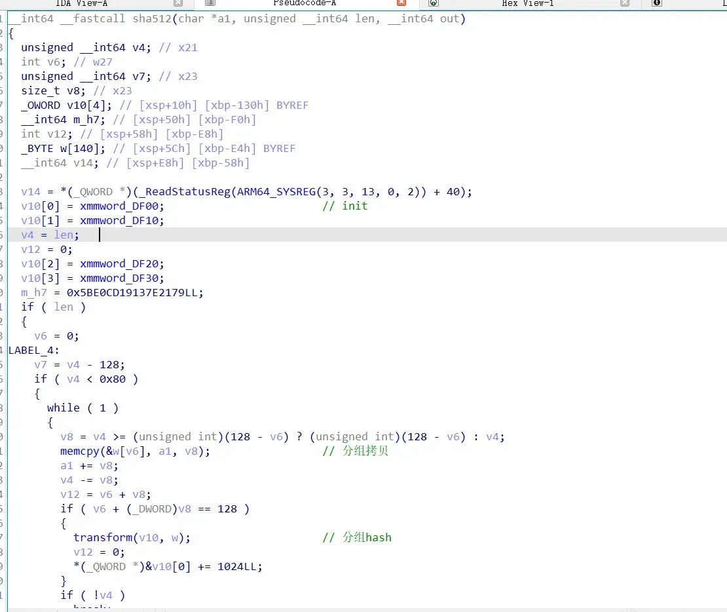Click variable v4 on the highlighted line
727x612 pixels.
[x=28, y=235]
